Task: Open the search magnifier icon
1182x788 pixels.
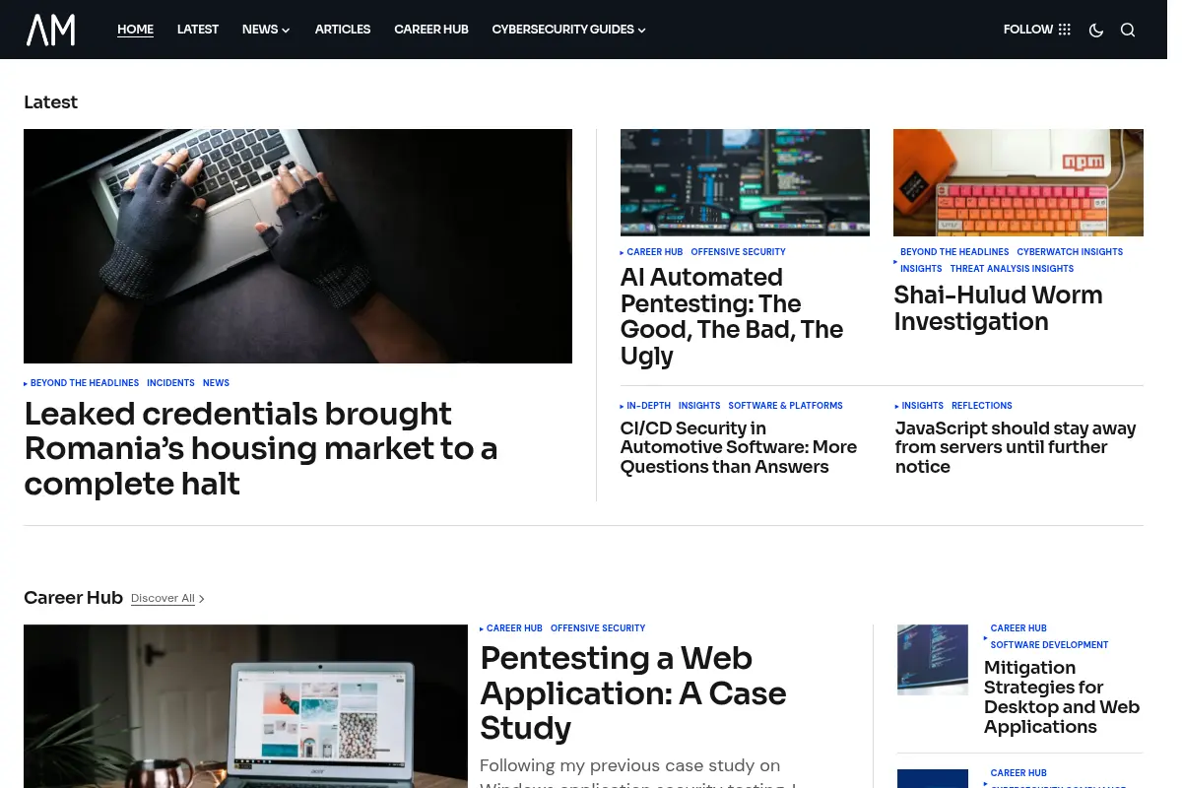Action: [1128, 30]
